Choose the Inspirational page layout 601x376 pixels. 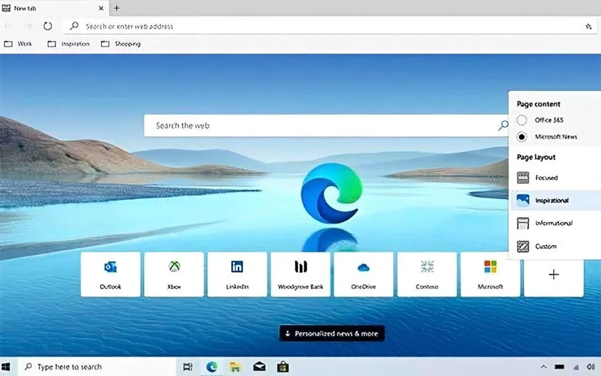point(555,200)
